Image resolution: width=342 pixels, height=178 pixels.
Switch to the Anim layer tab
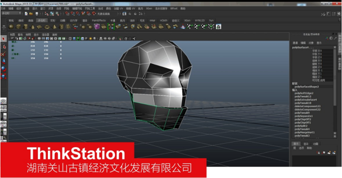tap(316, 144)
